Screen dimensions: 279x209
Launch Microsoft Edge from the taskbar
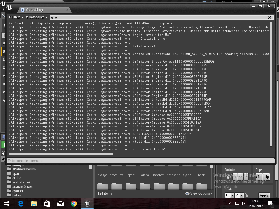(20, 204)
